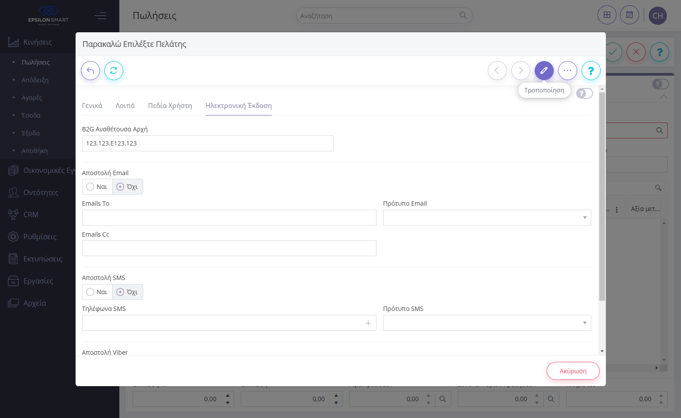Click the B2G Αναθέτουσα Αρχή input field
Screen dimensions: 681x418
[208, 143]
